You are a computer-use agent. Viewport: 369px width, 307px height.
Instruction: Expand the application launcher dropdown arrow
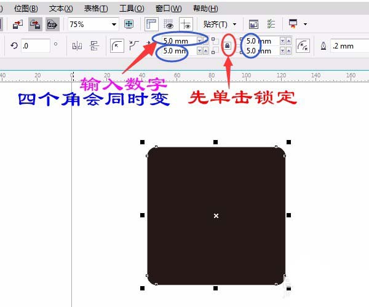click(x=305, y=24)
